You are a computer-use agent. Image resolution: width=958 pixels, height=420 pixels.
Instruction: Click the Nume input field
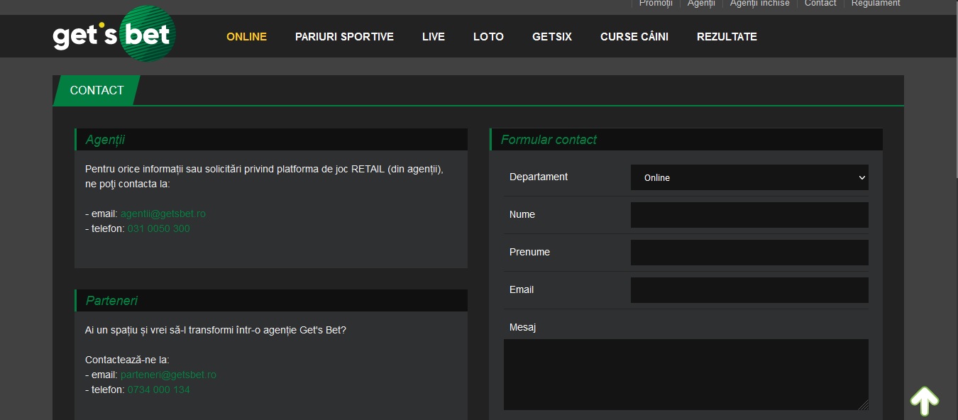pyautogui.click(x=749, y=215)
